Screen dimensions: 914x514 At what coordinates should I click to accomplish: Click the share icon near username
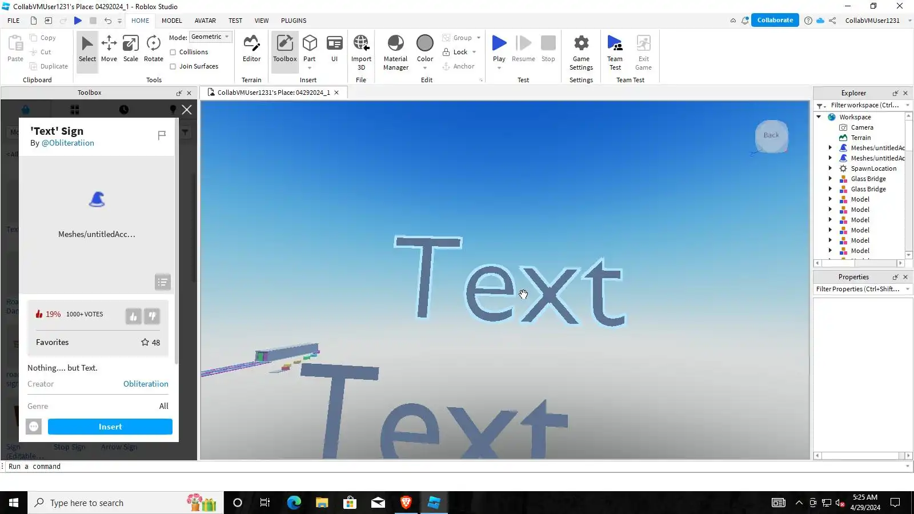click(832, 21)
